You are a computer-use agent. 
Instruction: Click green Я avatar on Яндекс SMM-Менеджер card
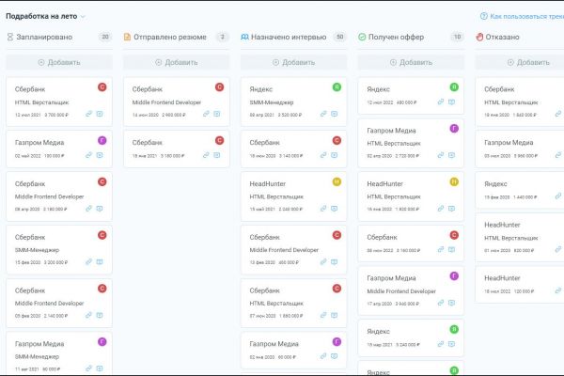click(x=337, y=87)
